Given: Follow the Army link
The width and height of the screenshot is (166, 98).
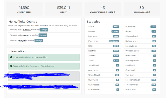Looking at the screenshot, I should point(27,35).
